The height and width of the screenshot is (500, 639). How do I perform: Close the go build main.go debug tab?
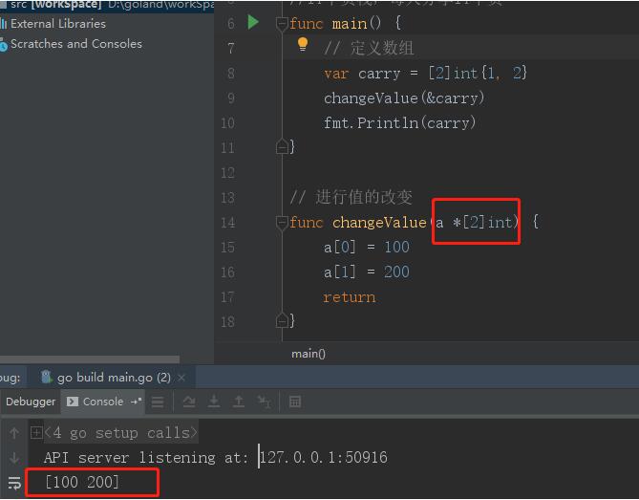[181, 378]
